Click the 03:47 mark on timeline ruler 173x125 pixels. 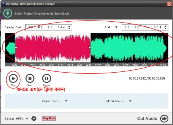pyautogui.click(x=116, y=65)
